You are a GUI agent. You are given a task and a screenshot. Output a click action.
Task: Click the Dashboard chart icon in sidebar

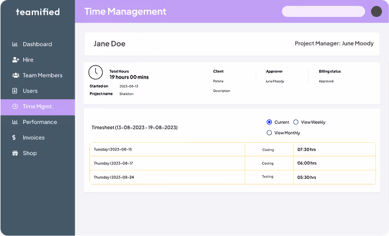(x=15, y=44)
